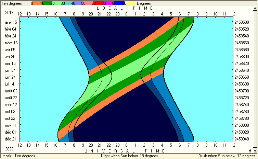The width and height of the screenshot is (258, 159).
Task: Click the Julian date '2458700'
Action: click(x=242, y=91)
